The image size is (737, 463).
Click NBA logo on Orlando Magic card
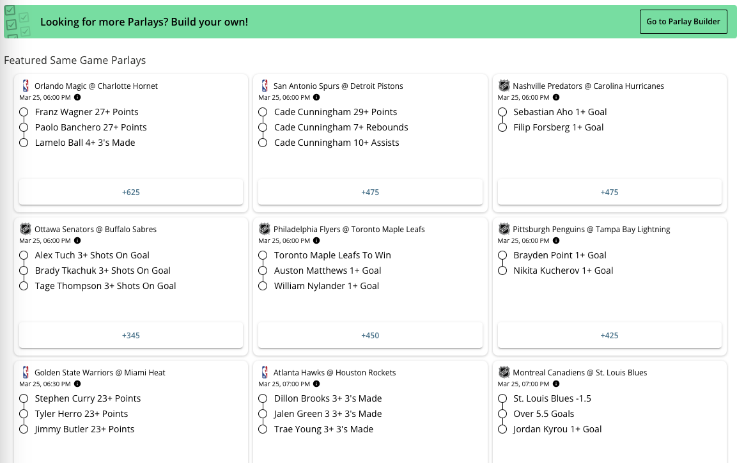point(26,86)
